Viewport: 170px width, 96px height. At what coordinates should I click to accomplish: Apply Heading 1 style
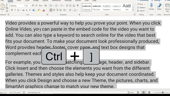tap(107, 8)
